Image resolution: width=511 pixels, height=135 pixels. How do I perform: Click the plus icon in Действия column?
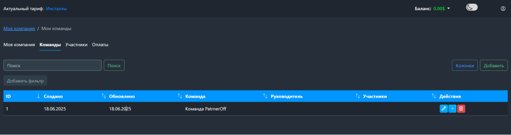click(452, 109)
